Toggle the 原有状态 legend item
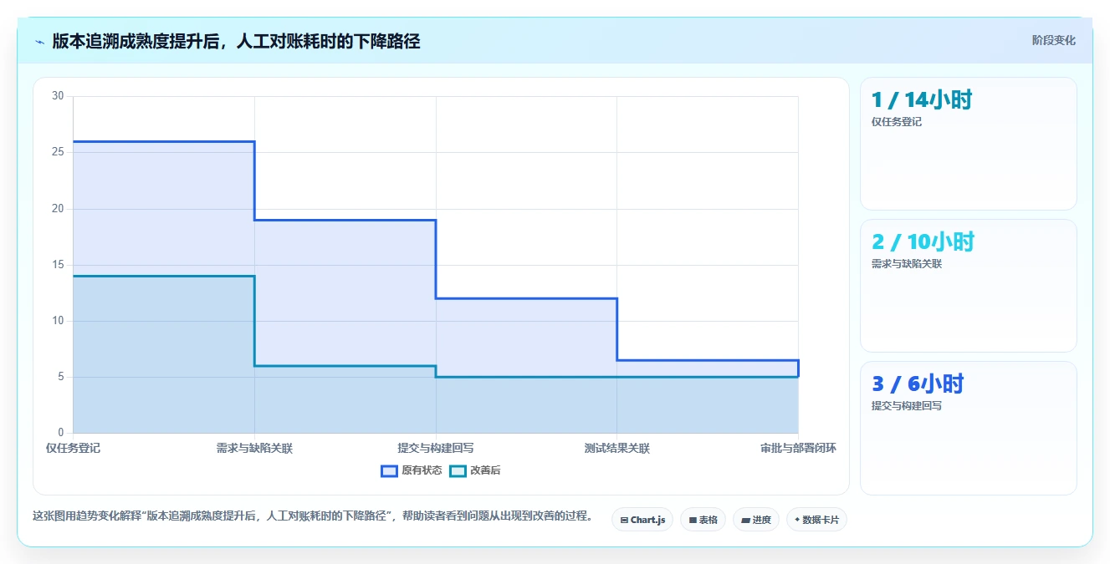This screenshot has width=1110, height=564. (412, 470)
